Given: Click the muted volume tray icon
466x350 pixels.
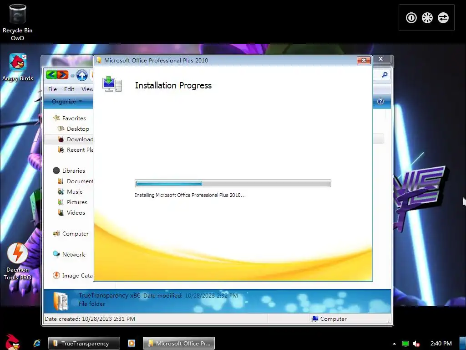Looking at the screenshot, I should point(416,344).
